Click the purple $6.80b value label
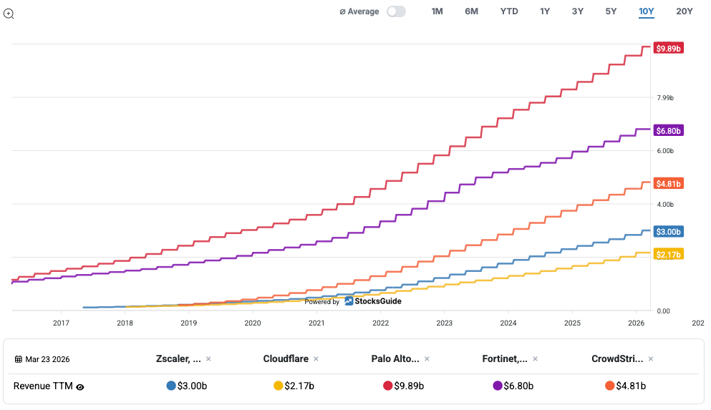711x410 pixels. point(669,130)
